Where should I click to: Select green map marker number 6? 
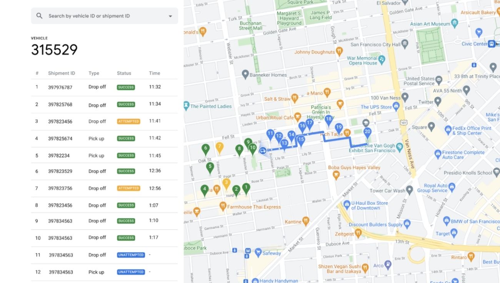(x=206, y=149)
